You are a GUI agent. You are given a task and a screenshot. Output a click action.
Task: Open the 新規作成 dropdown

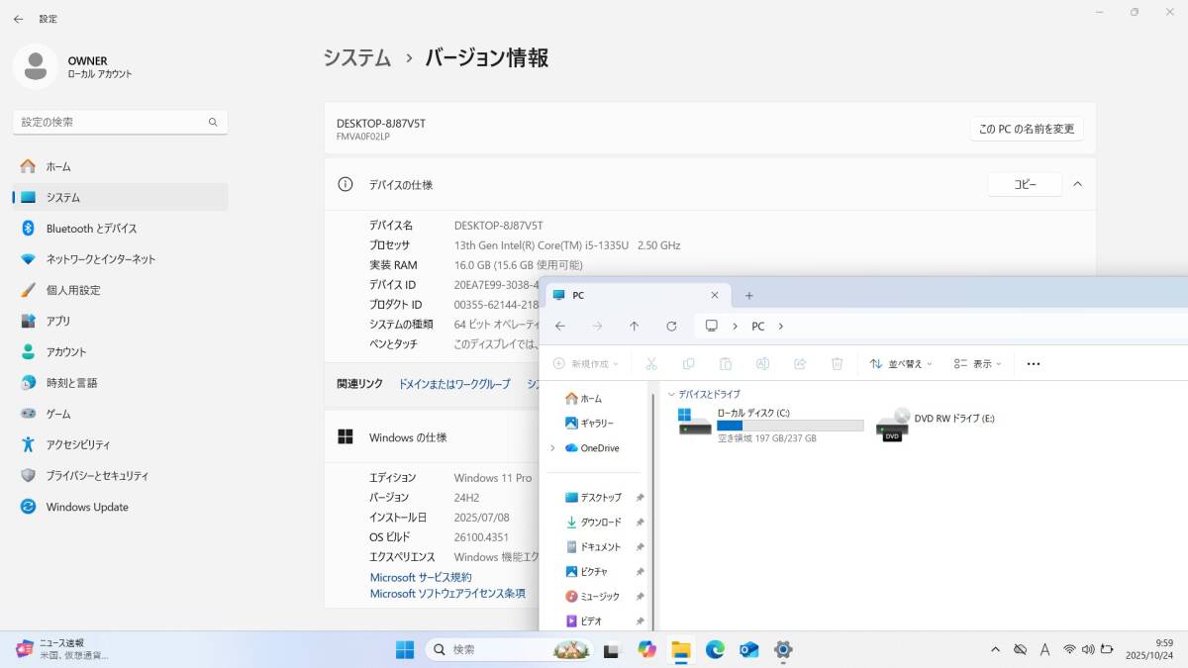[x=584, y=363]
